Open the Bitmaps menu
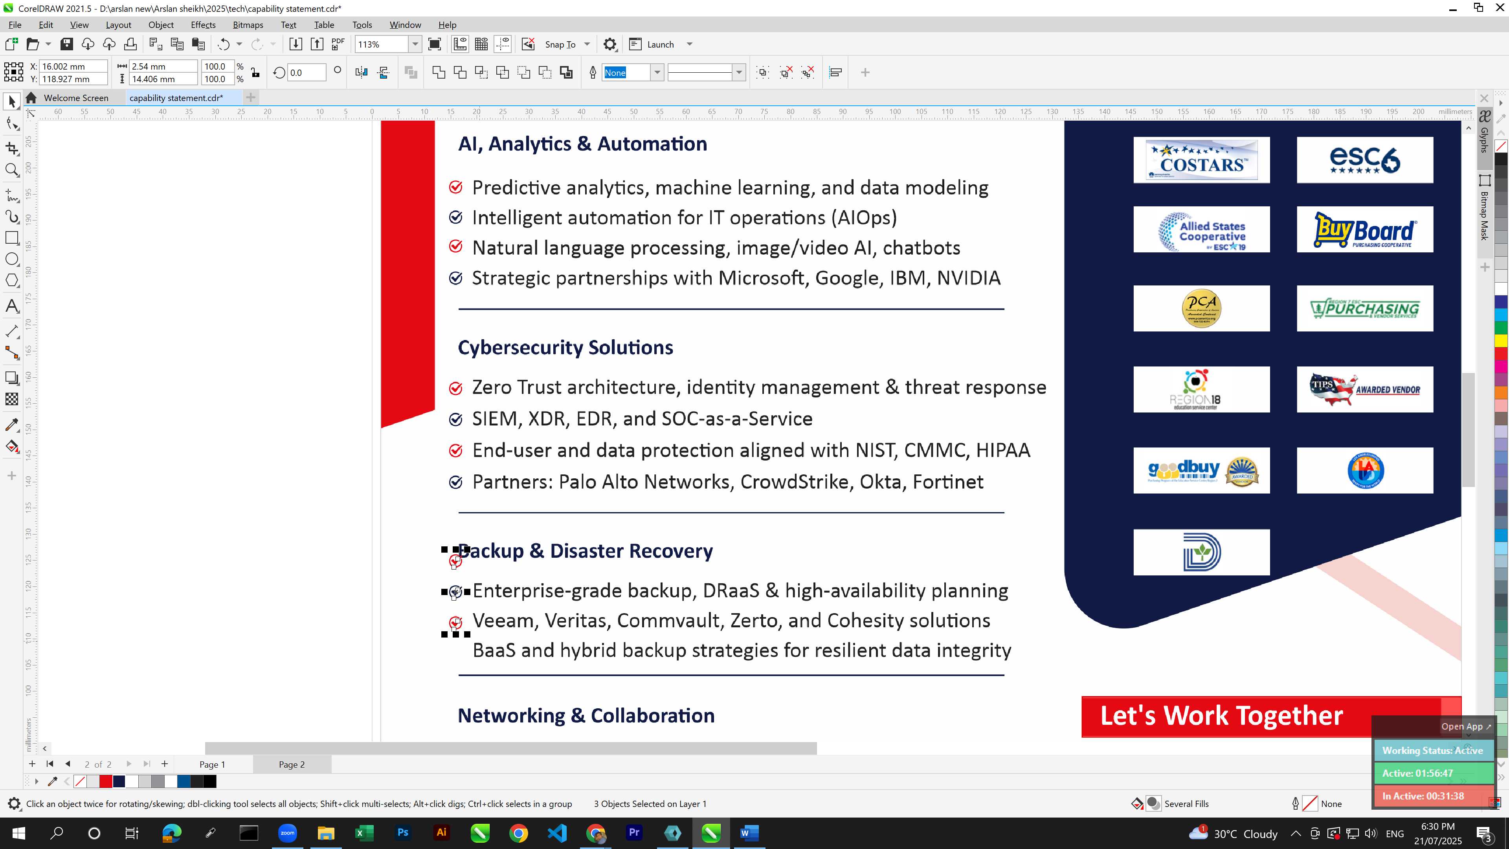The image size is (1509, 849). tap(248, 25)
